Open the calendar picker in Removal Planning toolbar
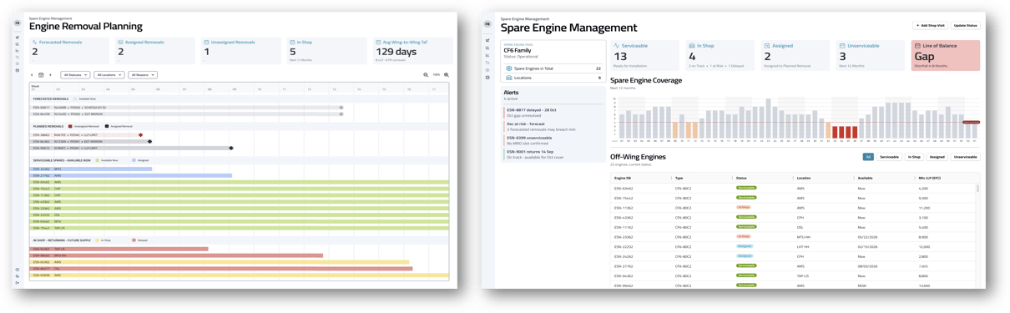This screenshot has height=313, width=1010. [41, 75]
